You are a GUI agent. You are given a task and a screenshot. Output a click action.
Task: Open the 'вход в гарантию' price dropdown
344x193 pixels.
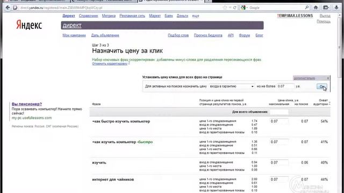point(232,86)
